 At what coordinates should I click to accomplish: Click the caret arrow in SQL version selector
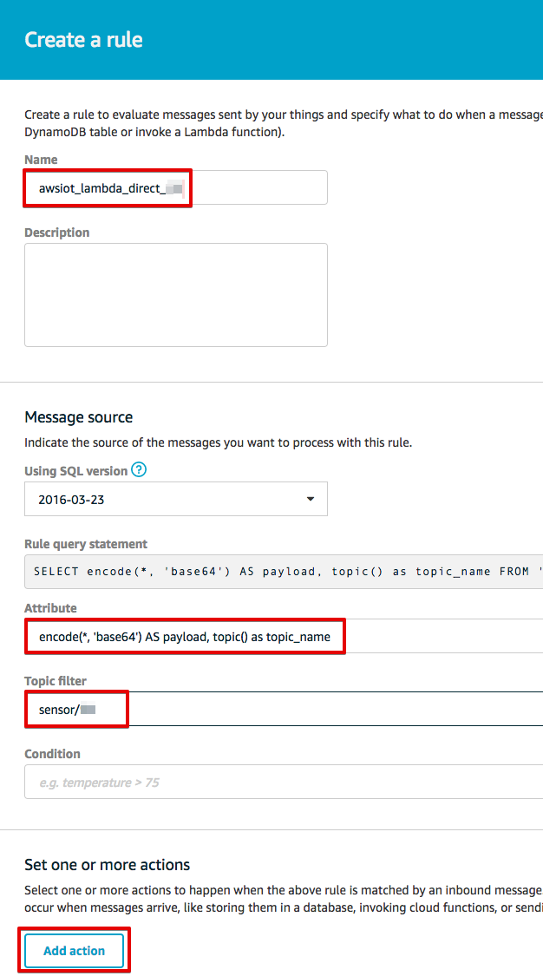(x=311, y=499)
